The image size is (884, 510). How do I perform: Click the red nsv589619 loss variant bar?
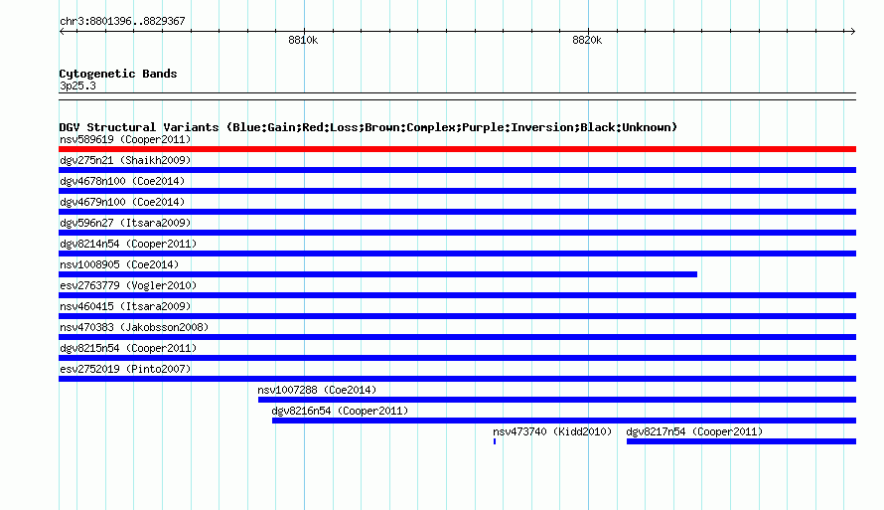point(457,149)
